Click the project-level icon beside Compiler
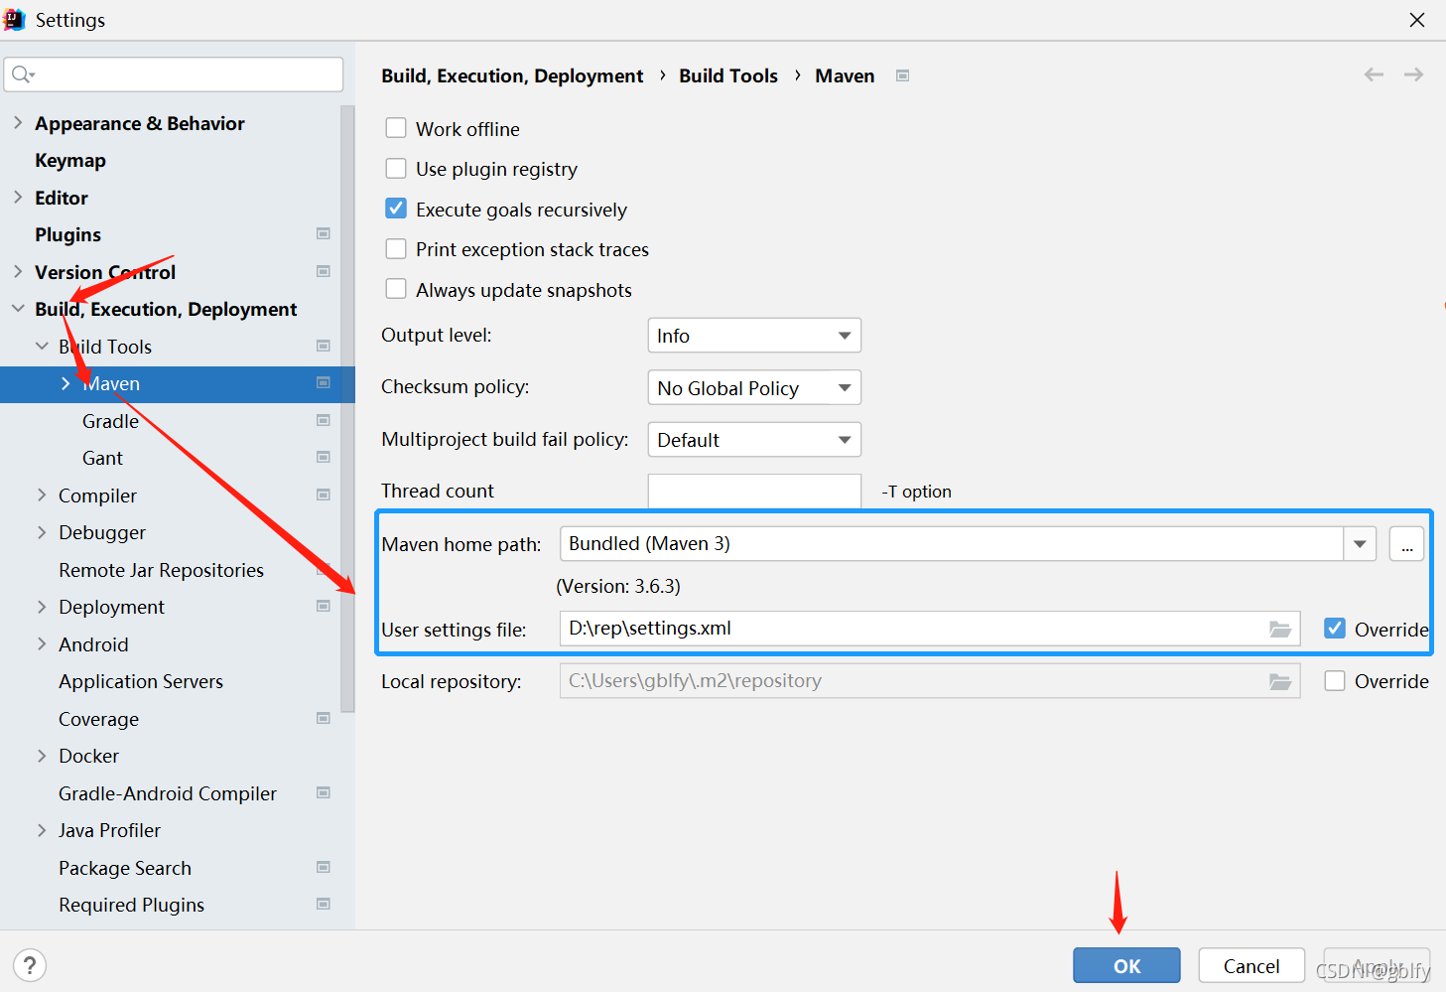This screenshot has width=1446, height=992. click(x=323, y=495)
